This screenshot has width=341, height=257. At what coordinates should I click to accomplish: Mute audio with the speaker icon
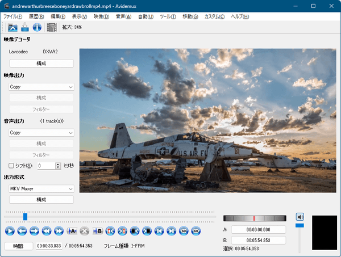(x=300, y=217)
